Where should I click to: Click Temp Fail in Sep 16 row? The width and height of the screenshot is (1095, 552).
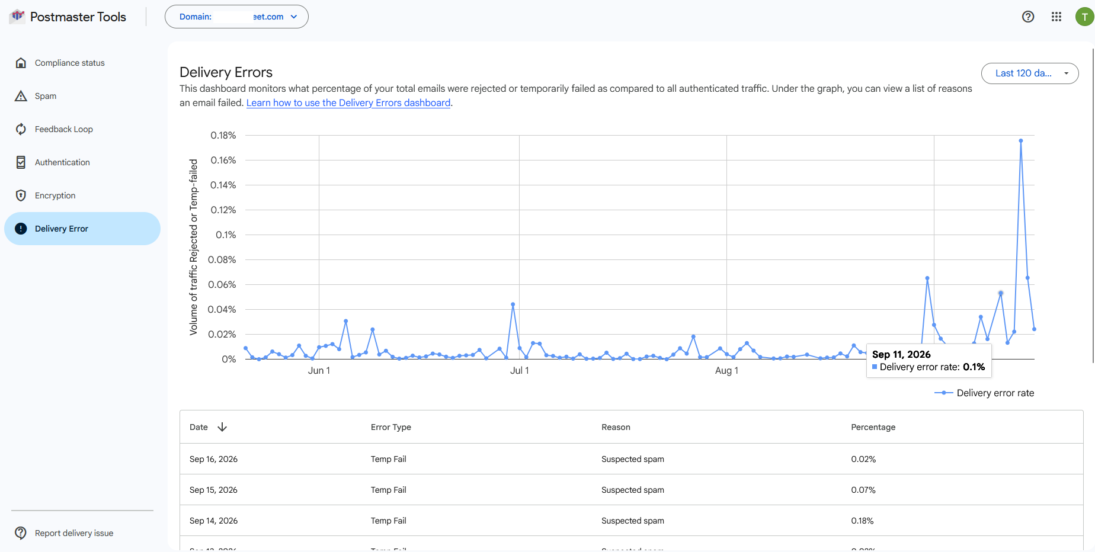(x=389, y=459)
